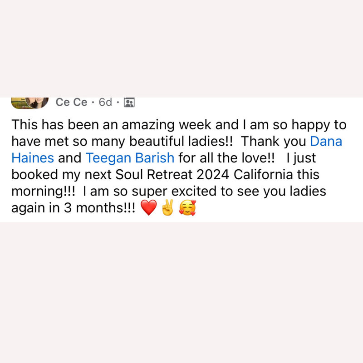Tap the smiling face with hearts emoji
Viewport: 363px width, 363px height.
[x=187, y=208]
